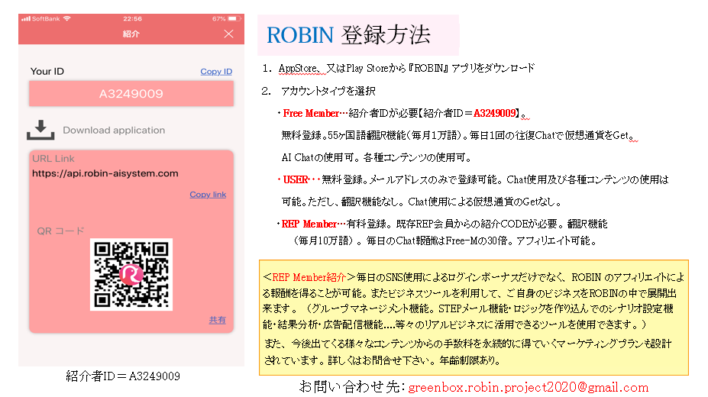Click the URL Link label
Viewport: 708px width, 397px height.
[x=53, y=158]
